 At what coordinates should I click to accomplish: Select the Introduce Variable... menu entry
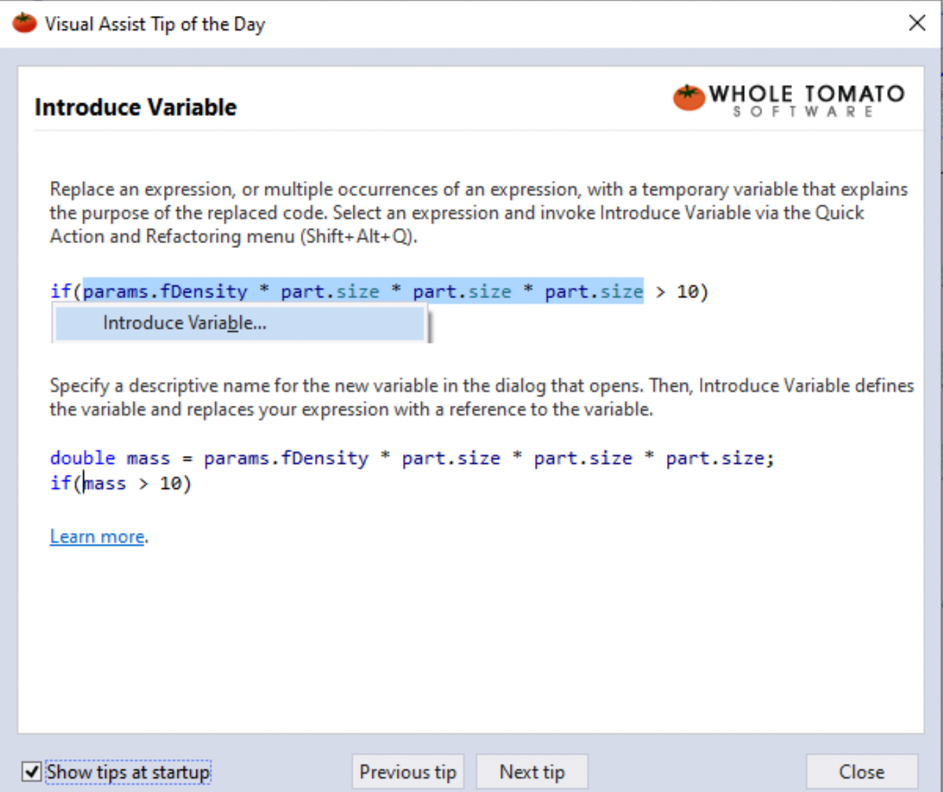point(240,323)
